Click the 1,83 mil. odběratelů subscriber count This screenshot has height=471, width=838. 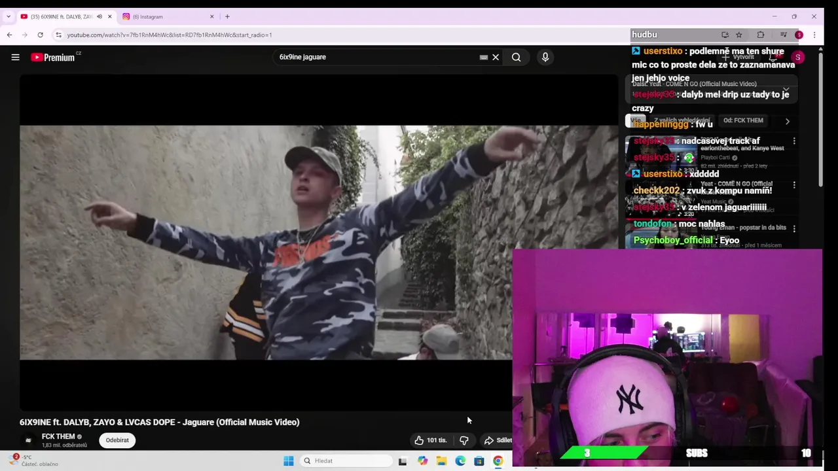64,445
